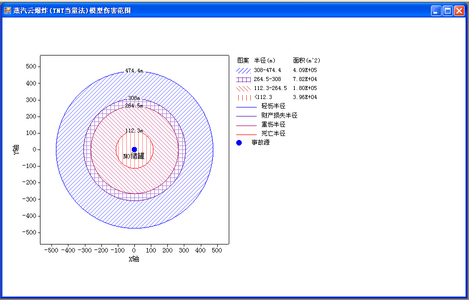The width and height of the screenshot is (469, 300).
Task: Close the damage range window
Action: pyautogui.click(x=459, y=11)
